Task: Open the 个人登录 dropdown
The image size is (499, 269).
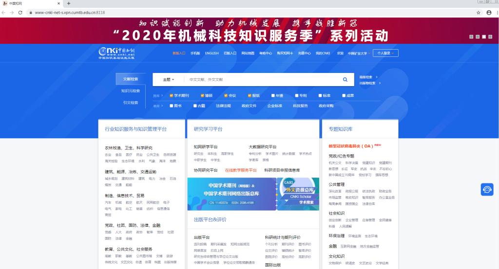Action: point(385,53)
